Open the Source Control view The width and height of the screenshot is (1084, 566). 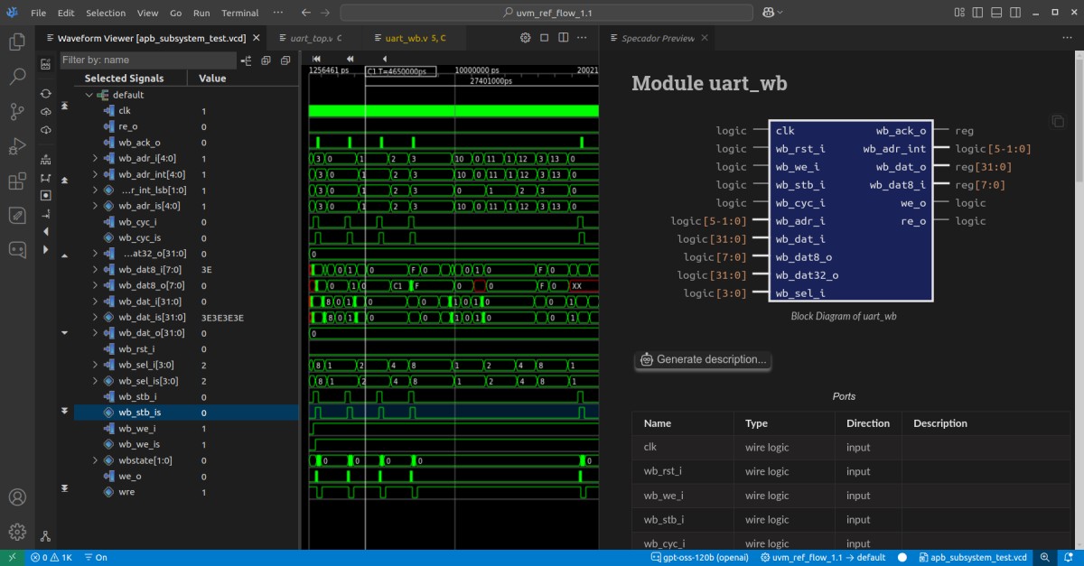click(x=17, y=112)
